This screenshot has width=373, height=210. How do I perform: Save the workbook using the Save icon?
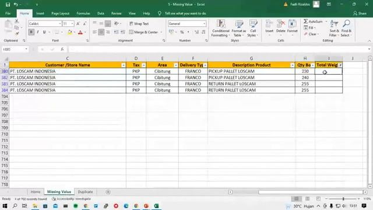[x=8, y=5]
